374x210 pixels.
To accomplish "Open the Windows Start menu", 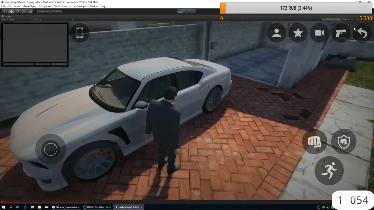I will point(4,207).
